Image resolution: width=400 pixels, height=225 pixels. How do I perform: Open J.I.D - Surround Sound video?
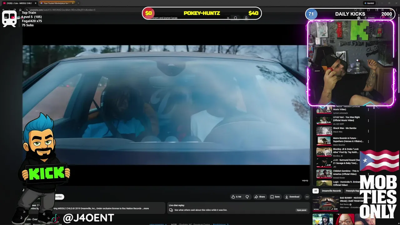click(x=346, y=162)
